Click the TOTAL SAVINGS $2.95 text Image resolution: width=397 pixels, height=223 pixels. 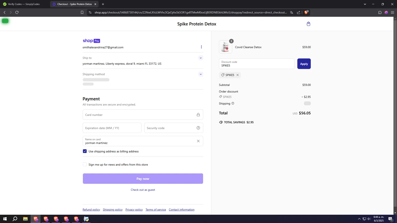tap(239, 122)
